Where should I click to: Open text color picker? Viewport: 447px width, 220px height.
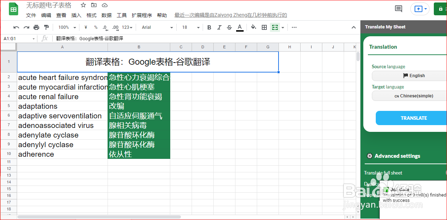click(x=240, y=27)
